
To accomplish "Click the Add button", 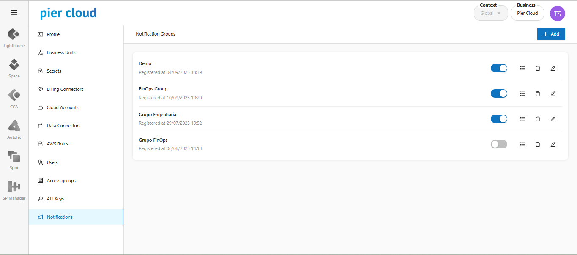I will click(x=551, y=34).
